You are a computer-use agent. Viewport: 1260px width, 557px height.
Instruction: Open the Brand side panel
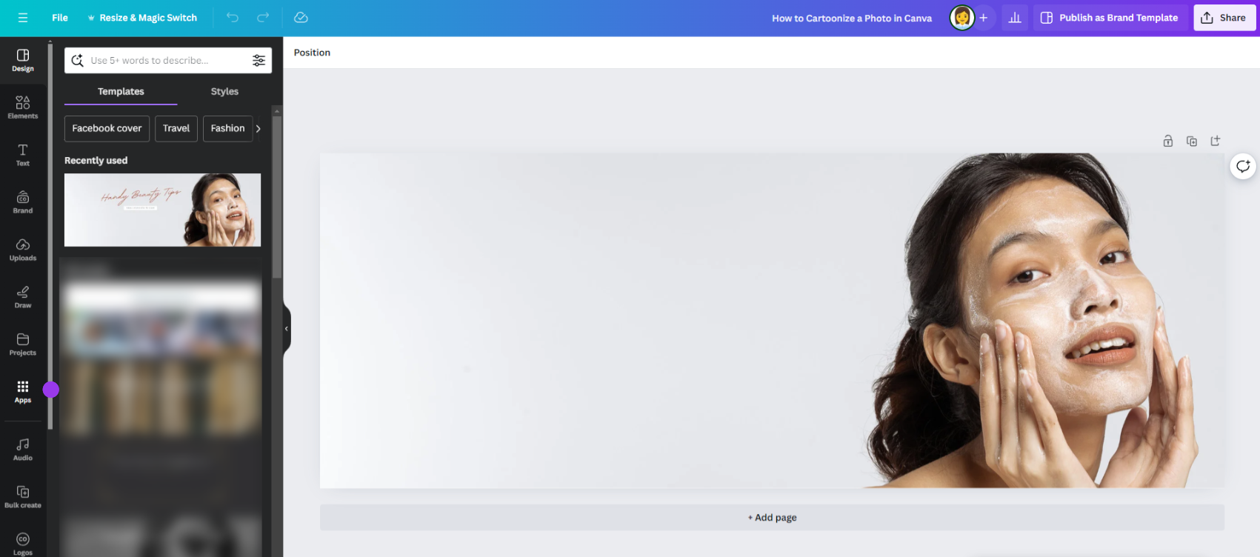(x=23, y=202)
